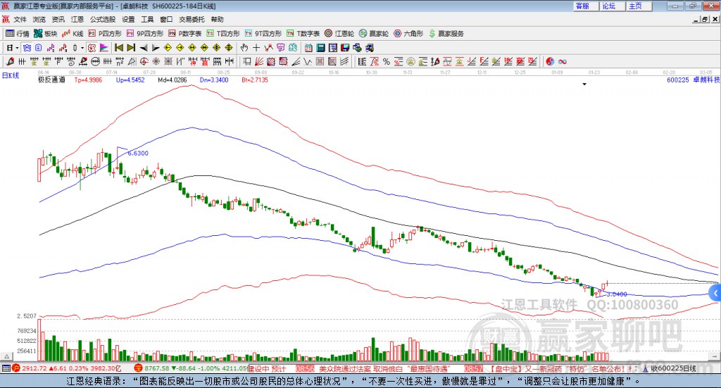Select the Gann fan lines tool

pyautogui.click(x=259, y=61)
